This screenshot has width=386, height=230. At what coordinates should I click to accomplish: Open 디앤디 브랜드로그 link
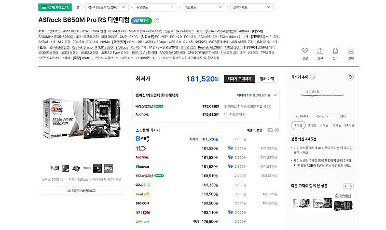click(82, 190)
